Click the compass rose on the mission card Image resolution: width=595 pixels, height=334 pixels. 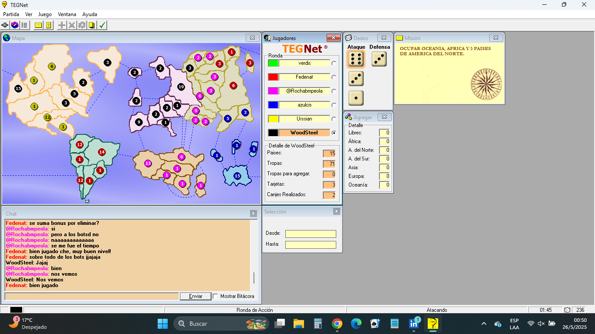486,84
